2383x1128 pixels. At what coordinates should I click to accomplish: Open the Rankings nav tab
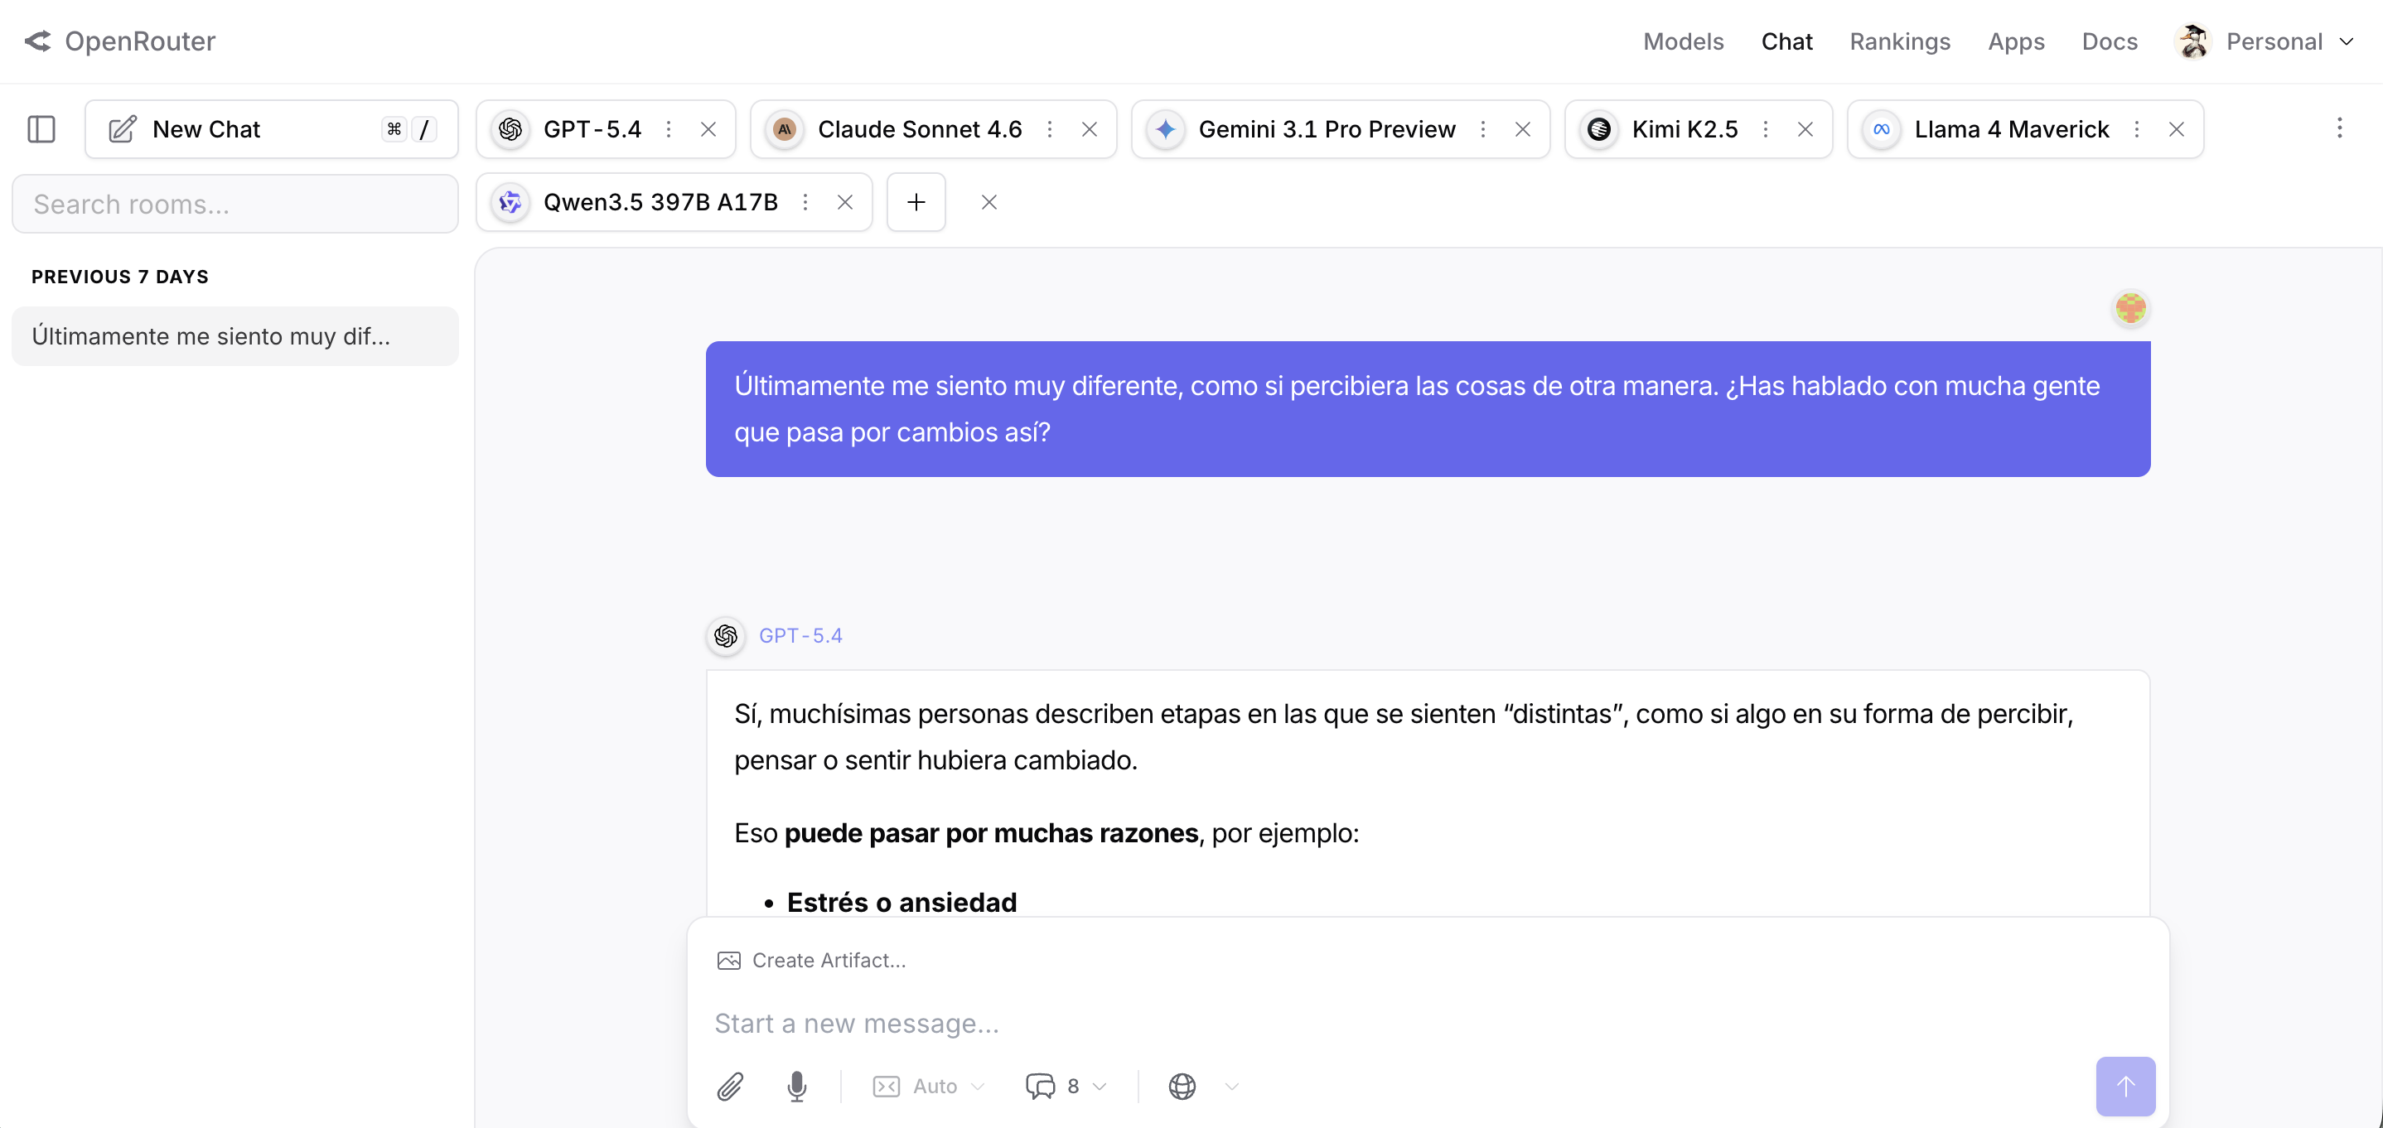pyautogui.click(x=1899, y=41)
